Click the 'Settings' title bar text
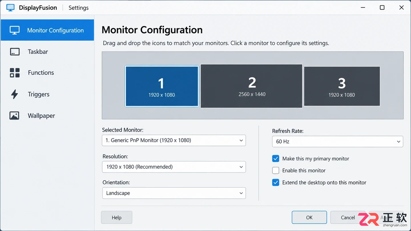Image resolution: width=411 pixels, height=231 pixels. [x=78, y=8]
